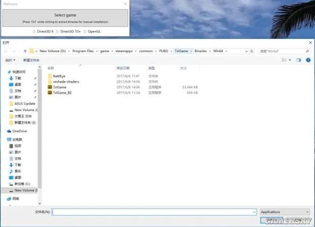Viewport: 315px width, 227px height.
Task: Select the Direct3D 9 radio button
Action: (x=35, y=31)
